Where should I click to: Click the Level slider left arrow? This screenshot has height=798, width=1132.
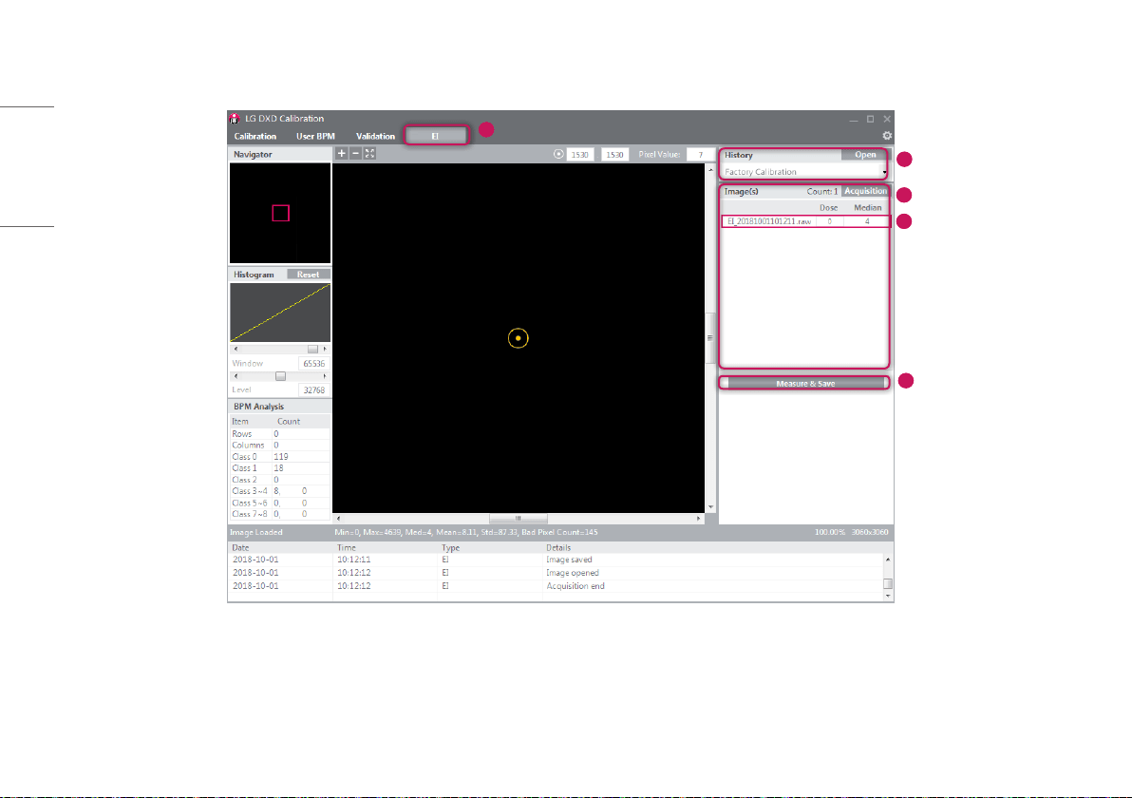pos(236,376)
